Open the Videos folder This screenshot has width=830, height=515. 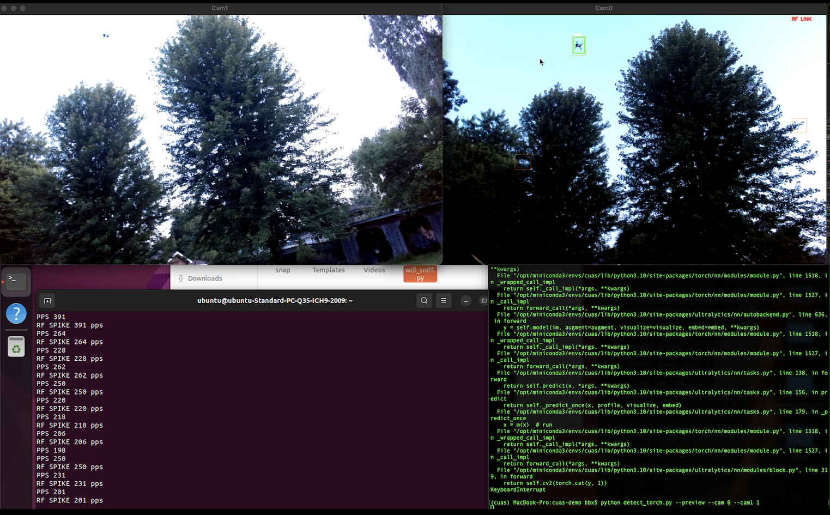[x=374, y=271]
